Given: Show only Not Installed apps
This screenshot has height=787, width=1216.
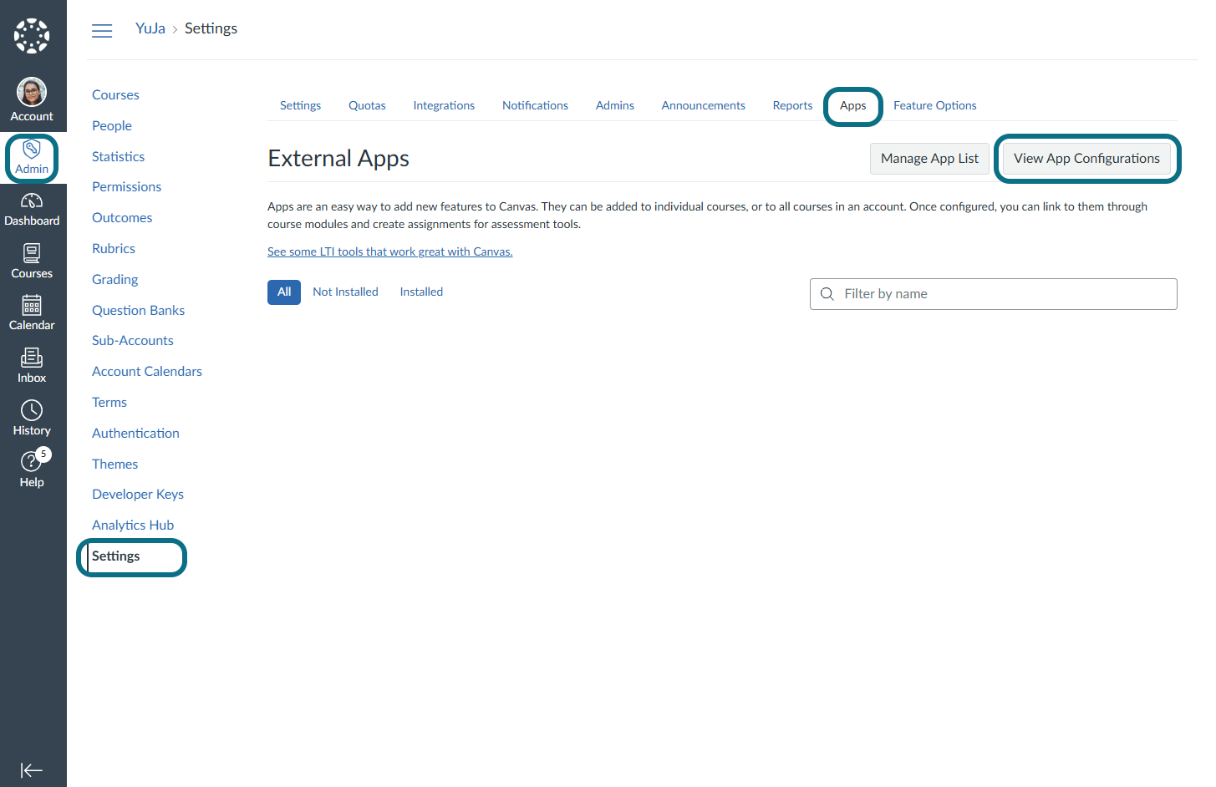Looking at the screenshot, I should [x=345, y=292].
